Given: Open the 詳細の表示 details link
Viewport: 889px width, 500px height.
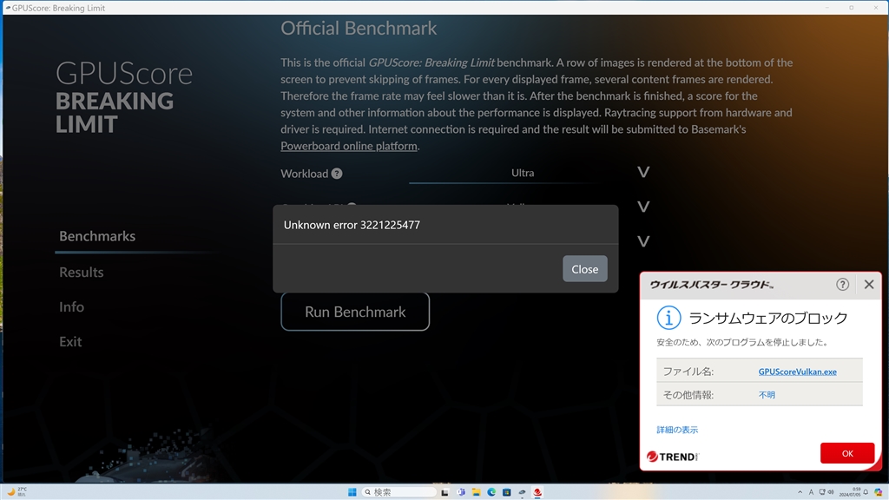Looking at the screenshot, I should (x=677, y=430).
